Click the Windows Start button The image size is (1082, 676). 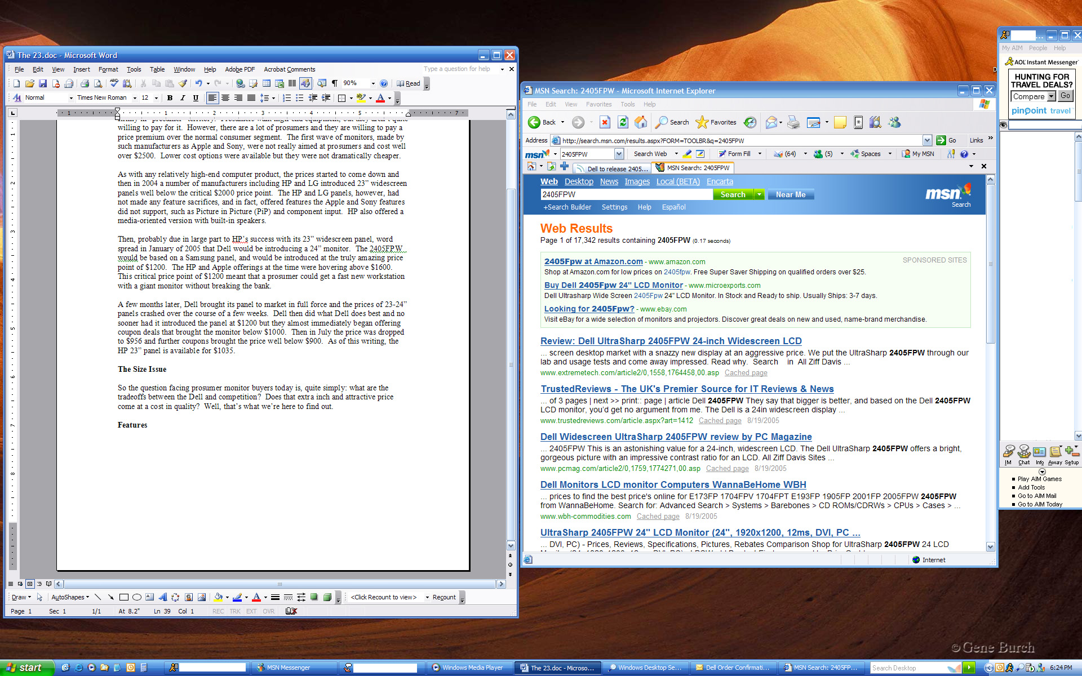click(x=27, y=668)
